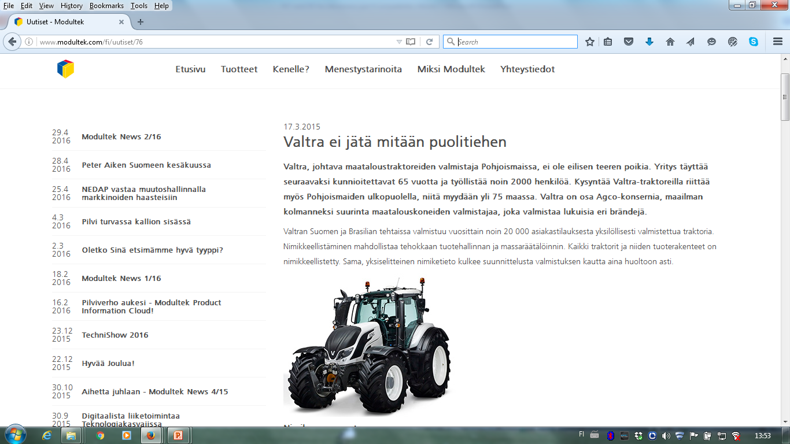
Task: Open the File menu
Action: pyautogui.click(x=9, y=6)
